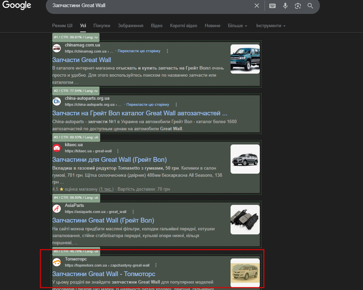363x290 pixels.
Task: Open search by image camera icon
Action: coord(298,6)
